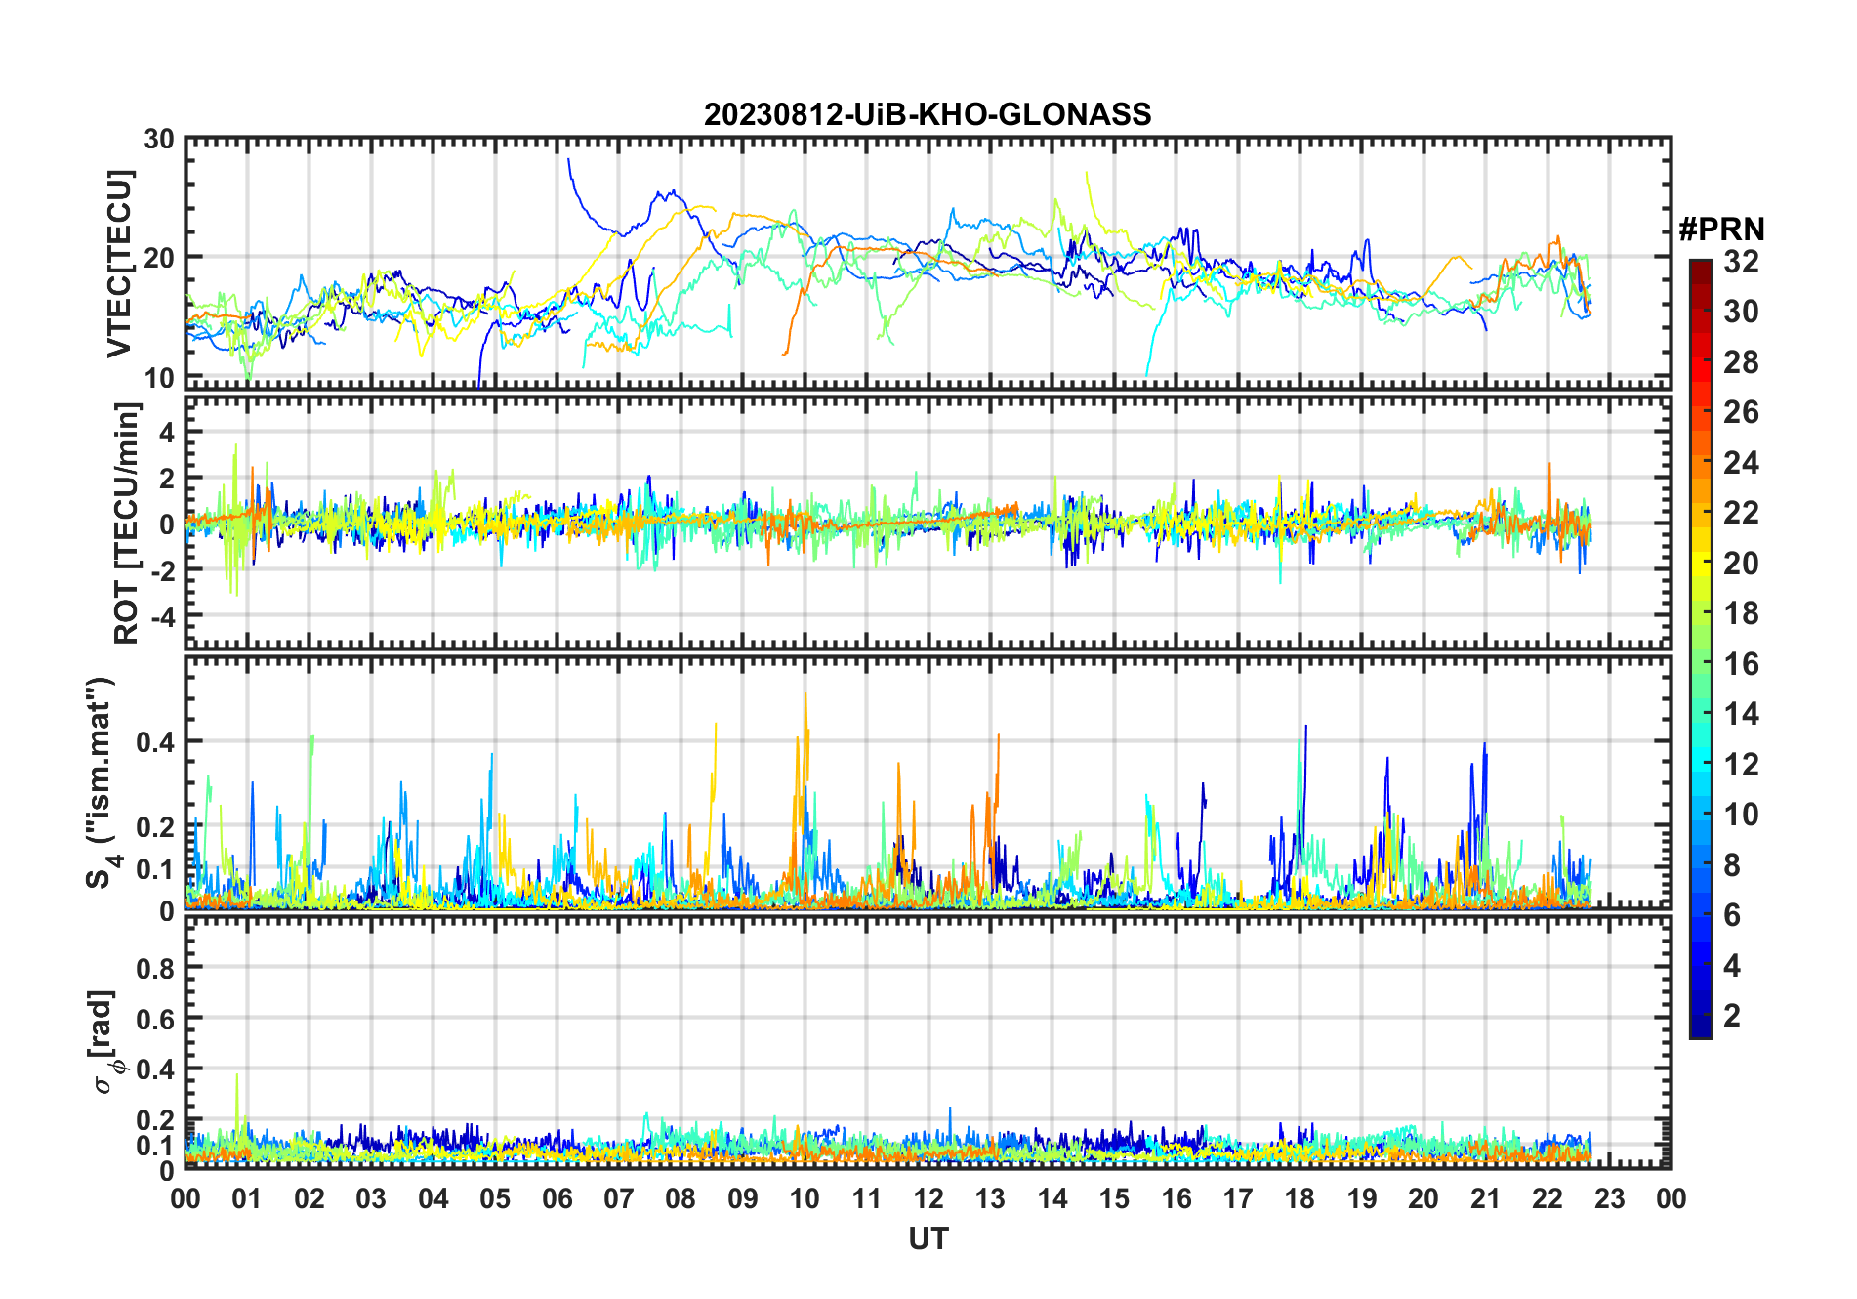Viewport: 1857px width, 1299px height.
Task: Click ROT axis tick label 4
Action: pyautogui.click(x=167, y=432)
